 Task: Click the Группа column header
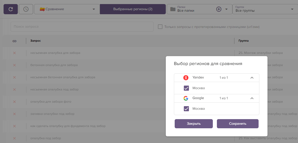click(244, 41)
